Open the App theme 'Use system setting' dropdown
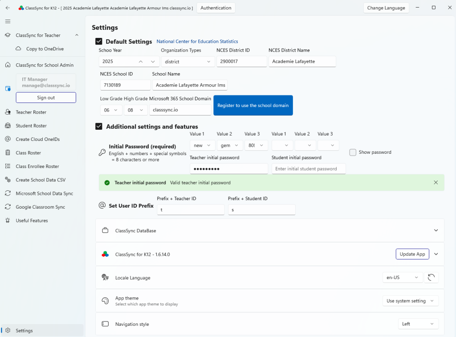 pyautogui.click(x=410, y=301)
